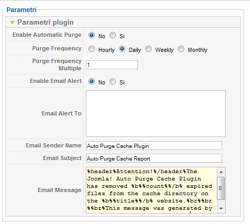This screenshot has width=250, height=224.
Task: Choose Hourly purge frequency
Action: coord(92,49)
